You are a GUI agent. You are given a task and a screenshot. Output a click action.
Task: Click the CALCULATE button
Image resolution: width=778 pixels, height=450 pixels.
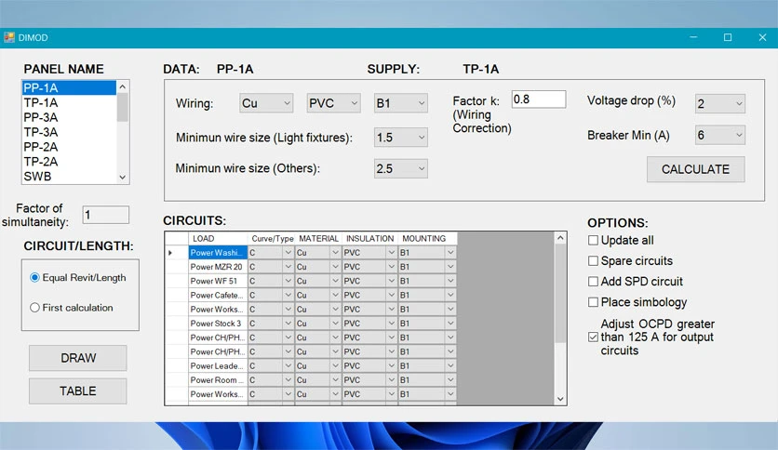click(695, 169)
